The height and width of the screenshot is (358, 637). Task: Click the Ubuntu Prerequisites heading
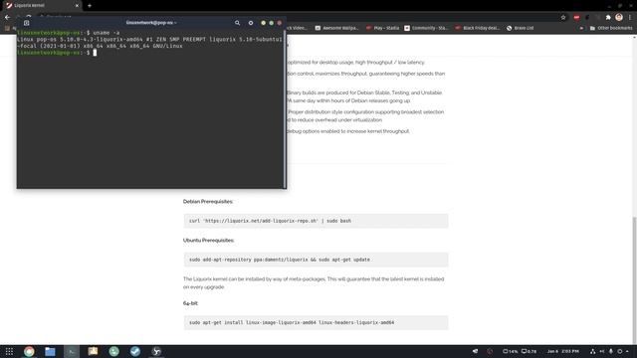208,241
